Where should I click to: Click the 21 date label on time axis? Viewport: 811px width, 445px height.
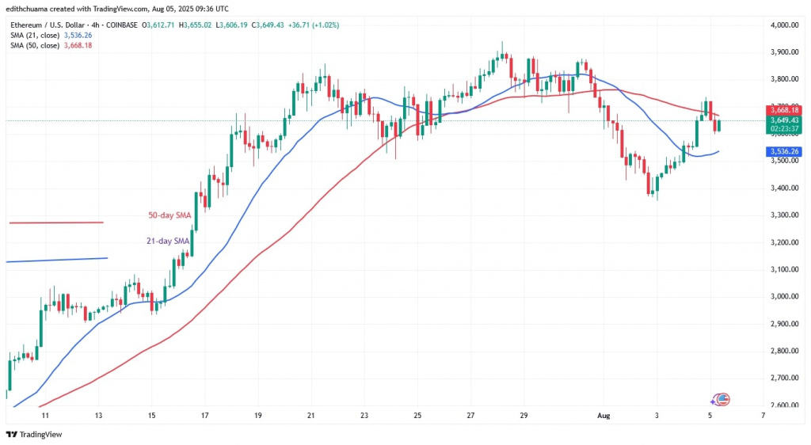tap(311, 414)
